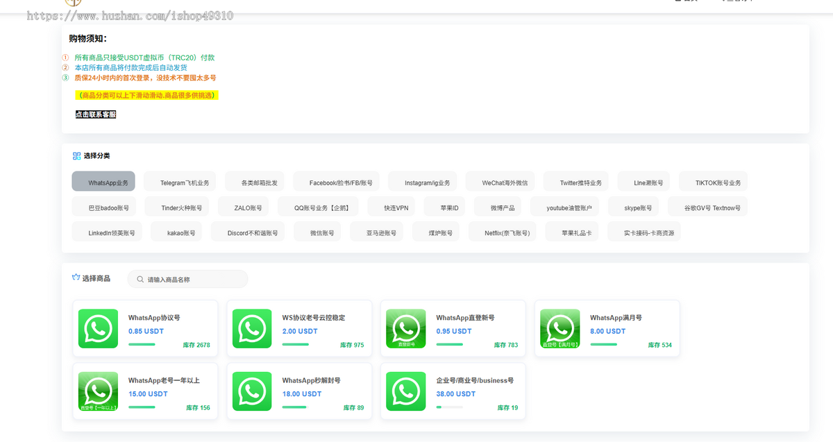Click the stock bar beside 库存 534
The image size is (833, 442).
tap(603, 344)
